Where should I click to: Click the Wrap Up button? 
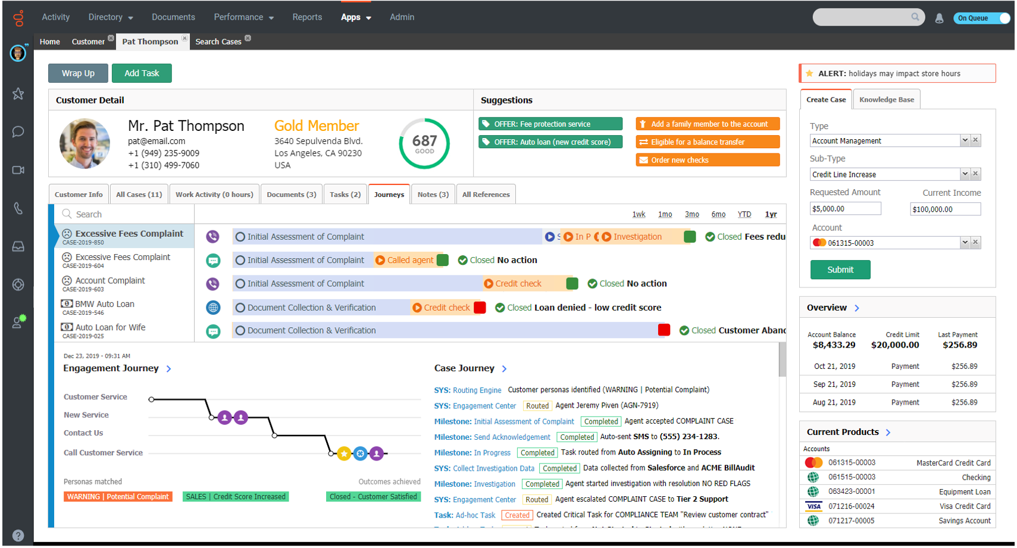click(x=78, y=73)
